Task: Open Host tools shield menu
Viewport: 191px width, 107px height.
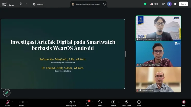Action: click(x=127, y=103)
